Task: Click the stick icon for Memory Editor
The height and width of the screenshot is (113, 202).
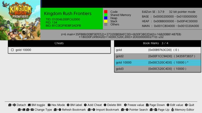Action: 172,110
